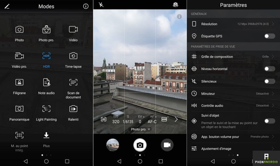Click the Étiquette GPS label

pos(212,36)
